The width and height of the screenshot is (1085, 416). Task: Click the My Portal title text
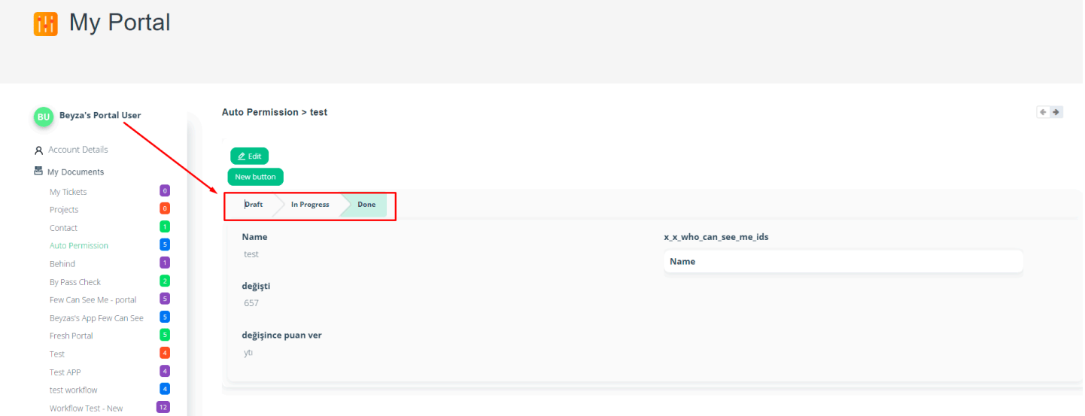pos(120,23)
